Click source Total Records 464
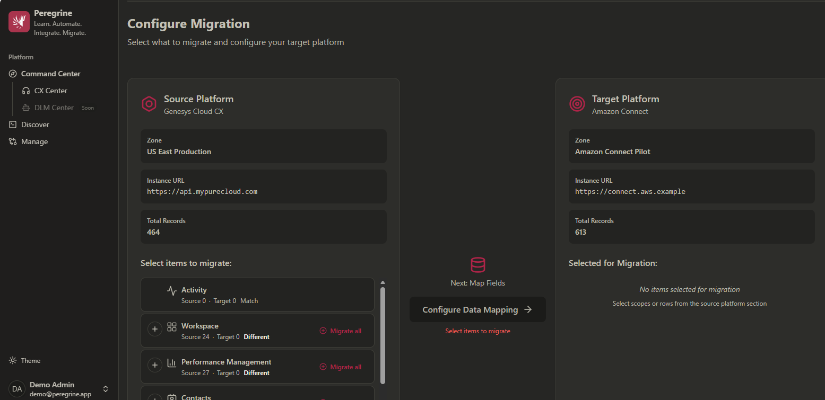The height and width of the screenshot is (400, 825). tap(153, 232)
